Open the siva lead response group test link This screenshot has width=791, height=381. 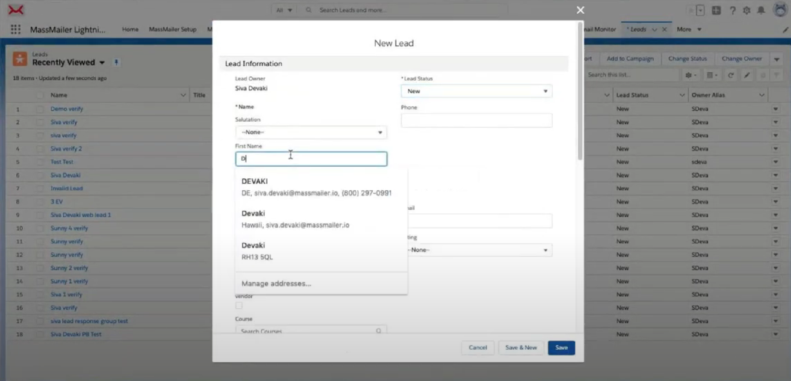pyautogui.click(x=89, y=321)
